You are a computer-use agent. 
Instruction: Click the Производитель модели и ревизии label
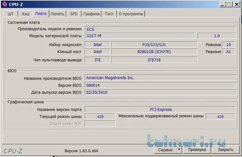point(50,29)
